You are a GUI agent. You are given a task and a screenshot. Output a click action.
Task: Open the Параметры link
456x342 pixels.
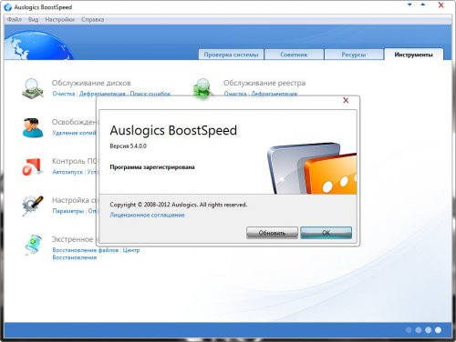tap(68, 211)
